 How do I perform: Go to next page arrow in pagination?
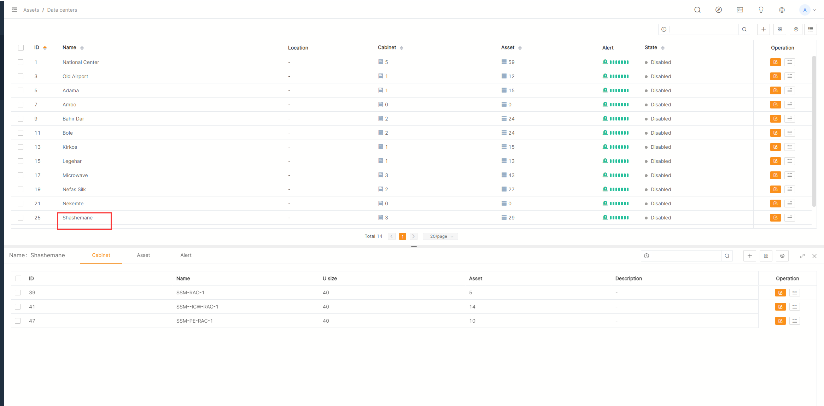click(x=413, y=236)
